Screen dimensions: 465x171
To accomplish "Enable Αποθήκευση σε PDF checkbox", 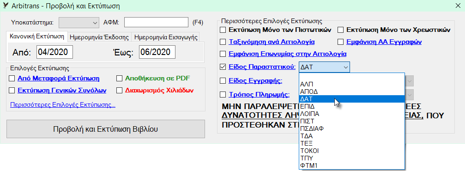I will [119, 79].
